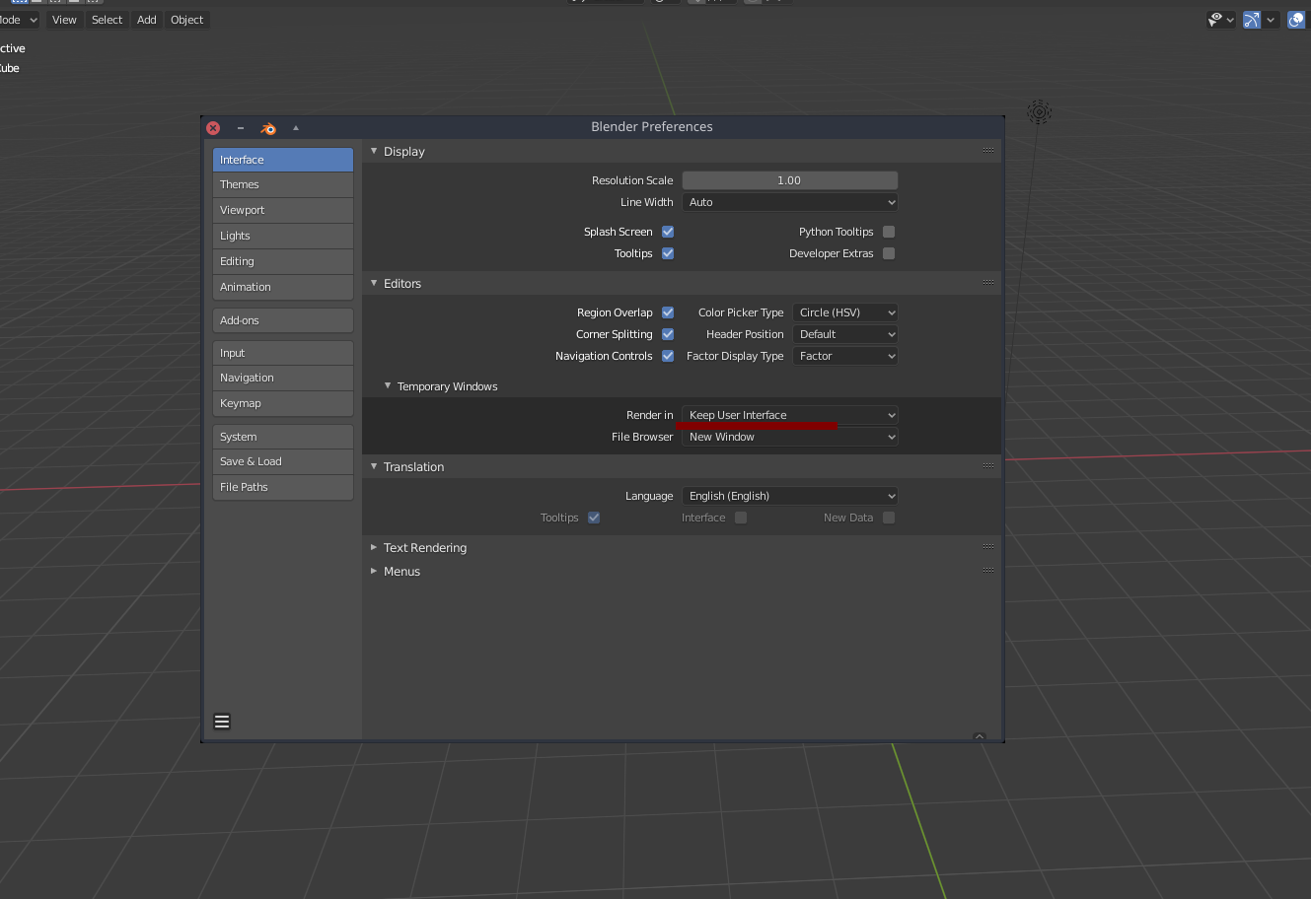The image size is (1311, 899).
Task: Grab the Translation panel drag handle
Action: [987, 466]
